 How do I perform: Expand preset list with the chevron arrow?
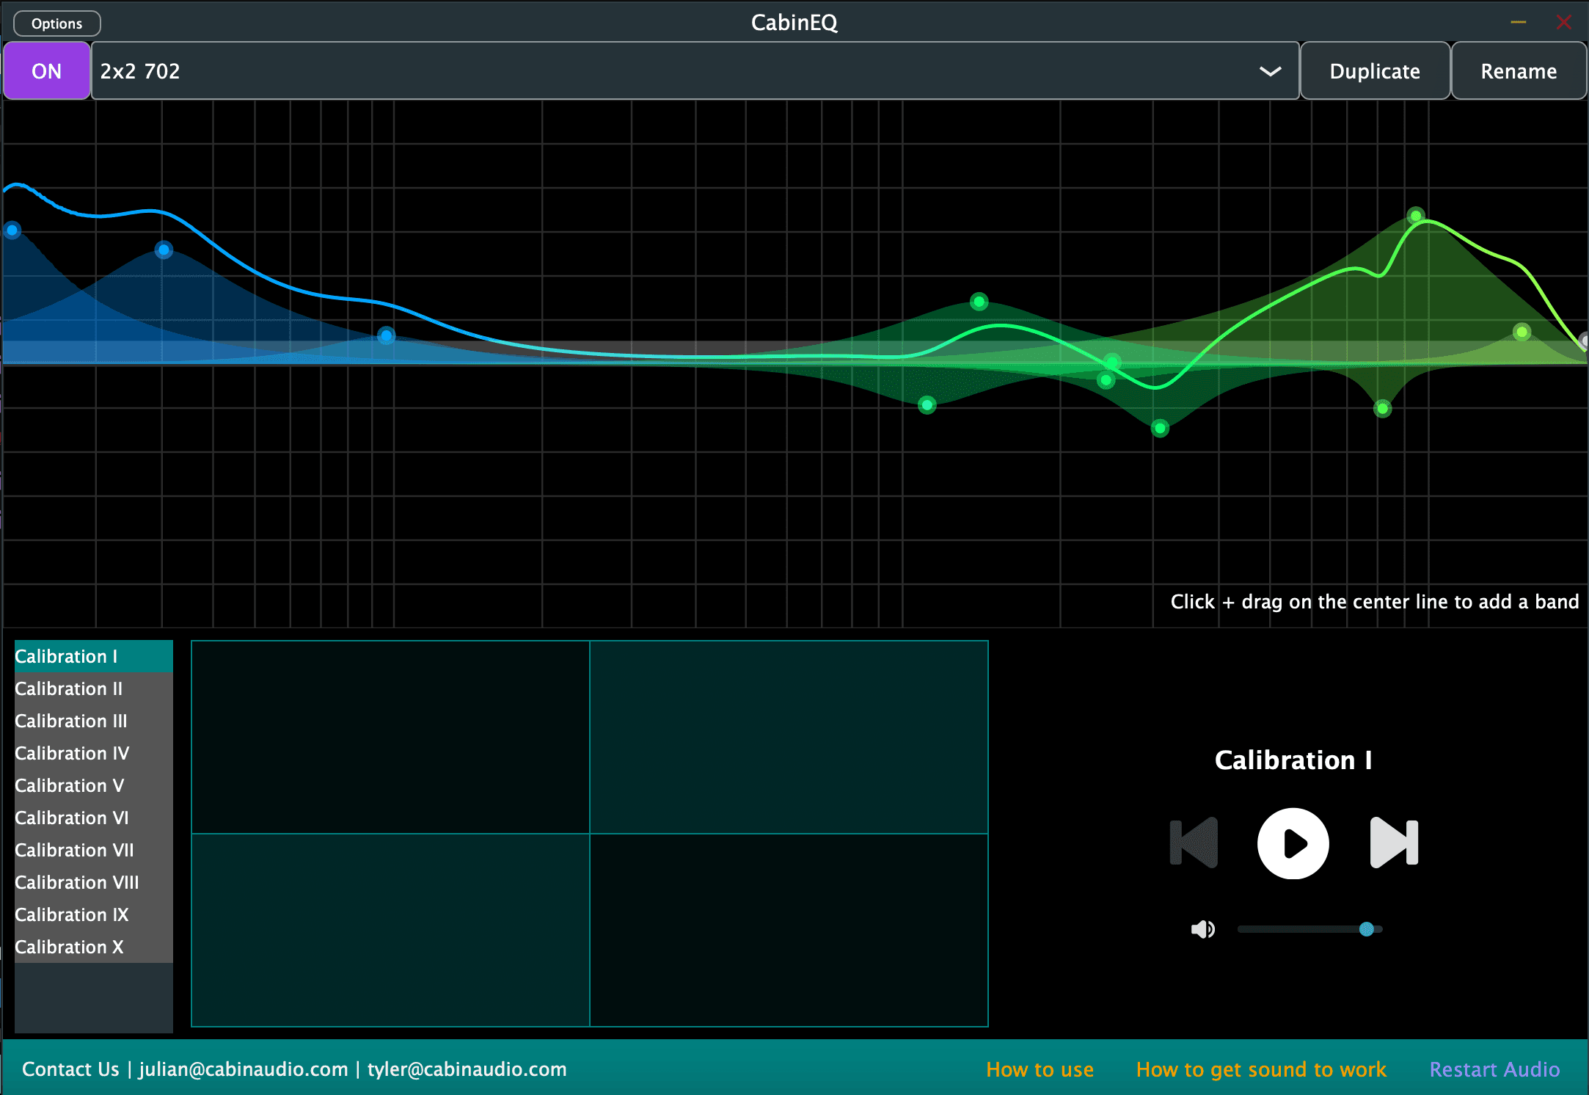[x=1270, y=71]
